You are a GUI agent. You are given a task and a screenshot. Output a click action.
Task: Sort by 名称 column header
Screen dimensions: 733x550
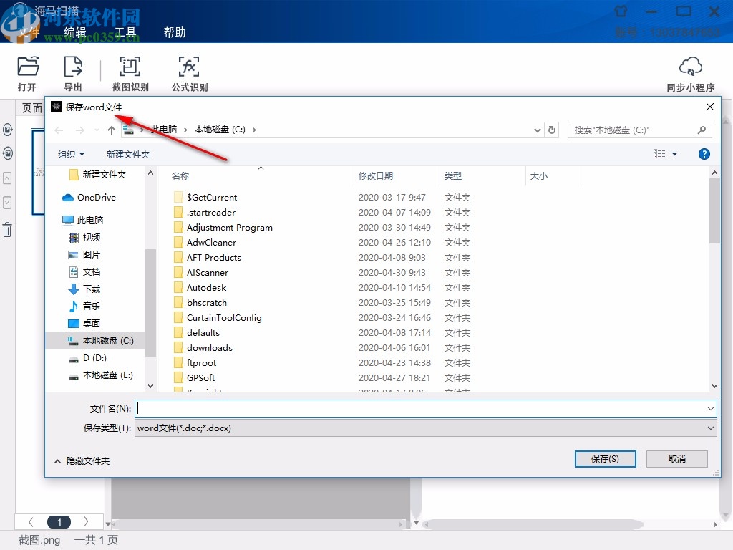coord(180,176)
